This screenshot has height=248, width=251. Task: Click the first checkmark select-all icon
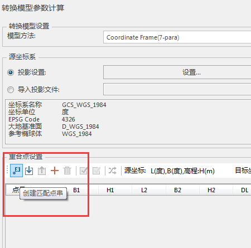pyautogui.click(x=84, y=171)
